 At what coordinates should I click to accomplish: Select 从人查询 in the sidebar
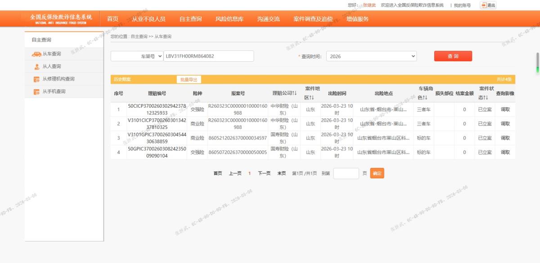point(52,67)
